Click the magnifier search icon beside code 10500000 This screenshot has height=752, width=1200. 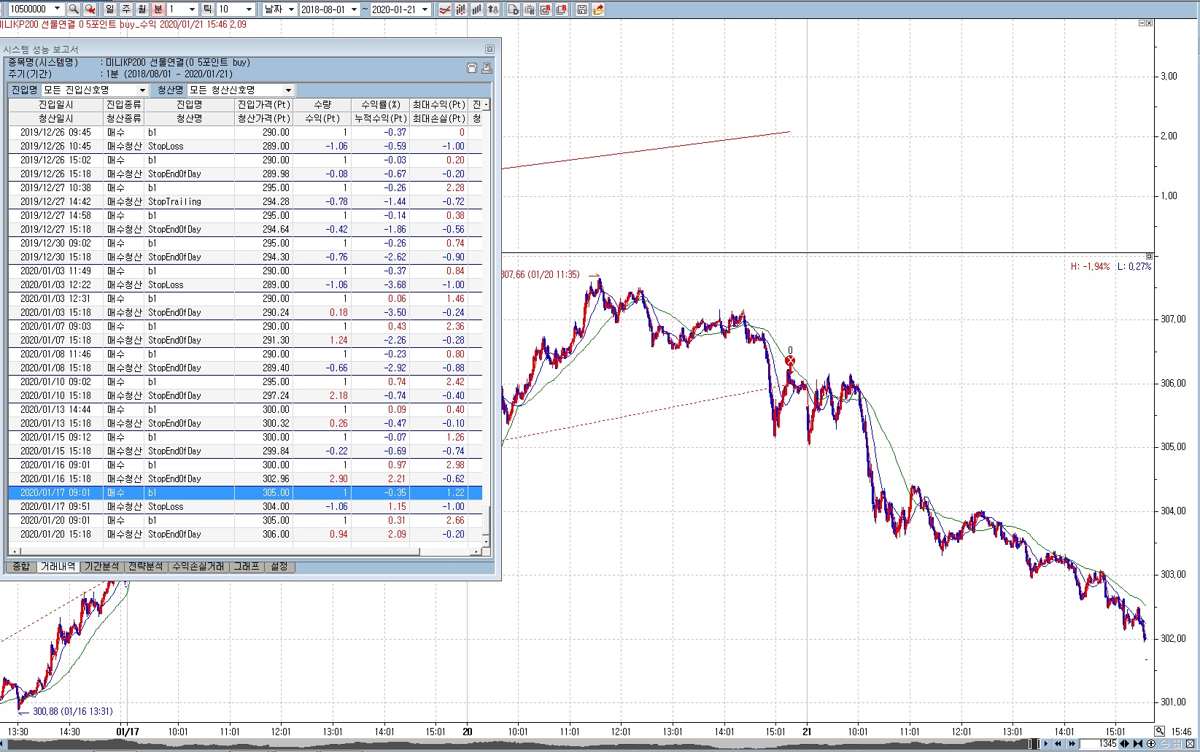click(x=73, y=9)
